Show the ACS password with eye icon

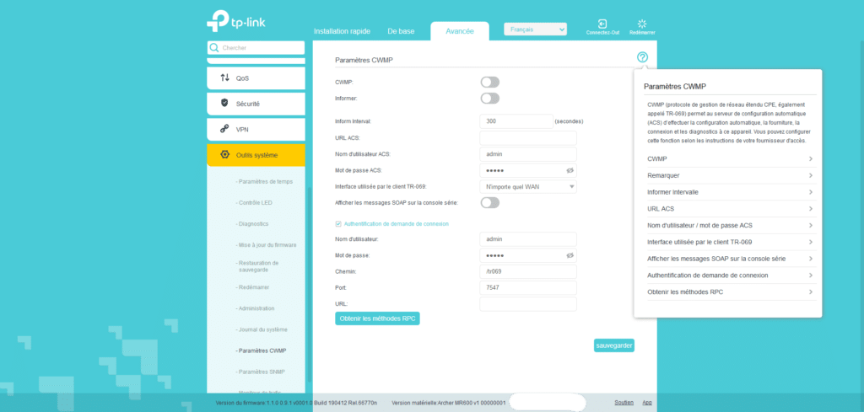tap(570, 170)
